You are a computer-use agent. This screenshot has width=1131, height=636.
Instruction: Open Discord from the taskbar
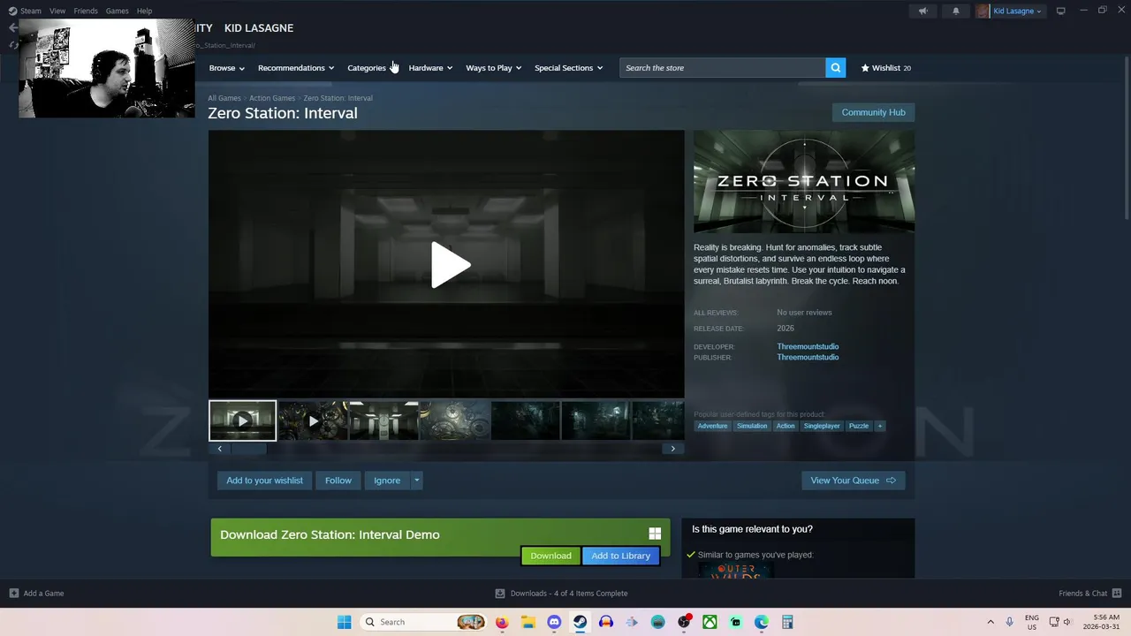[554, 622]
